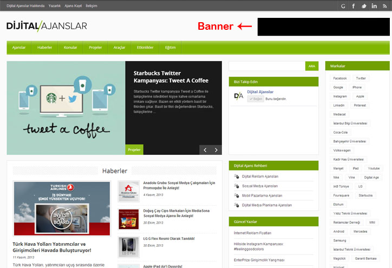Select the Volkswagen brand tag
The width and height of the screenshot is (392, 268).
click(342, 151)
